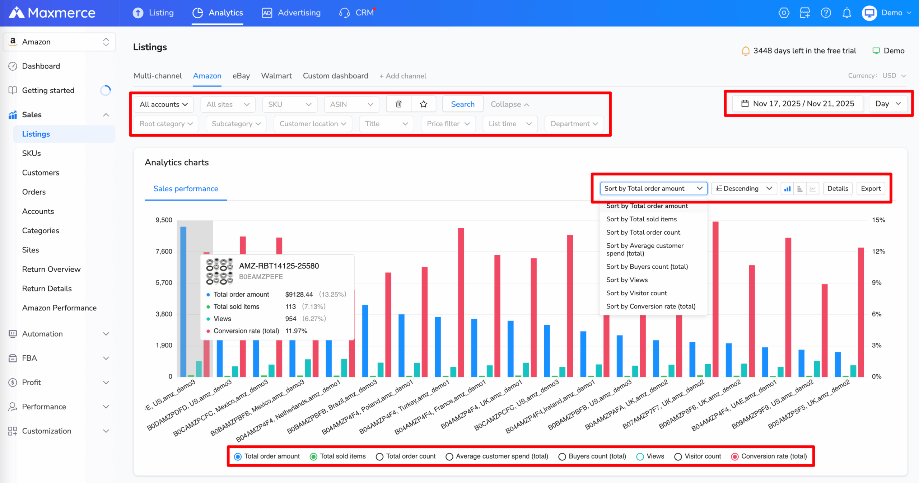Switch to vertical bar chart view icon
Screen dimensions: 919x483
point(787,188)
